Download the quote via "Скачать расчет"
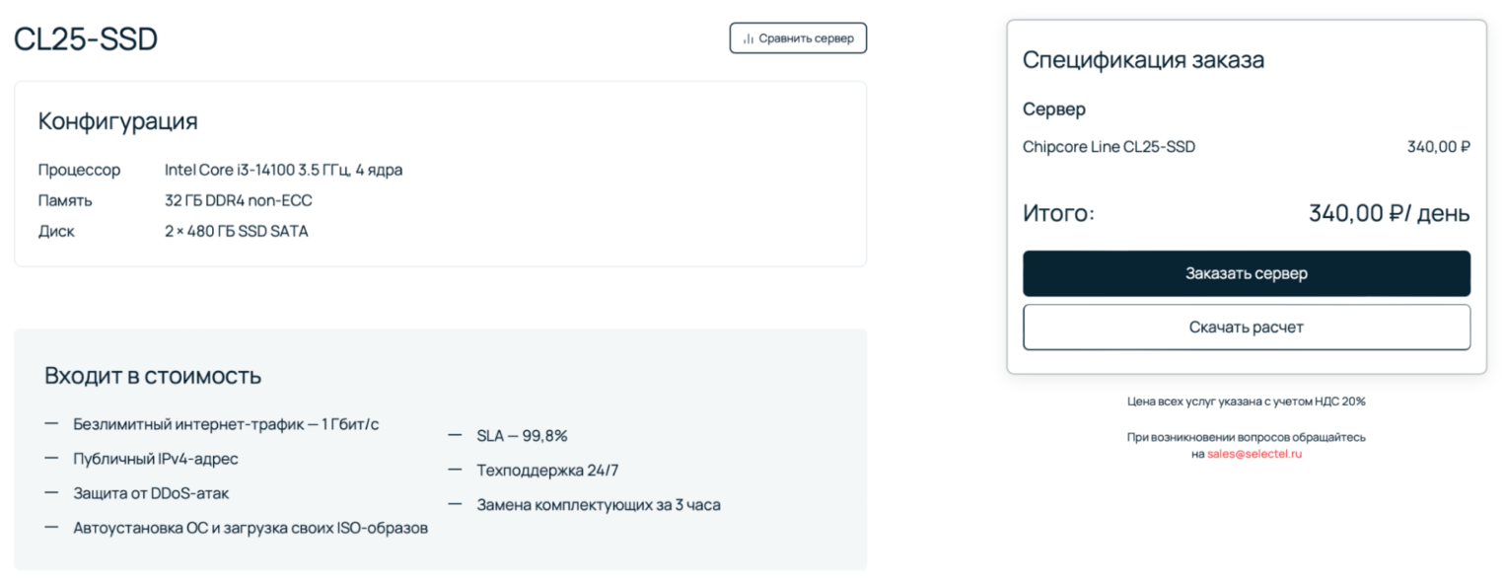This screenshot has width=1504, height=586. pos(1246,327)
